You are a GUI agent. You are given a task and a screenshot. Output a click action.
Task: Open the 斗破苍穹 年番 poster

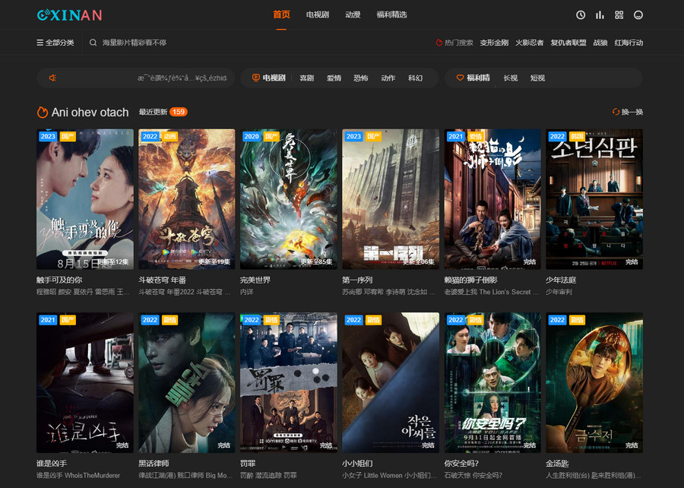coord(186,199)
